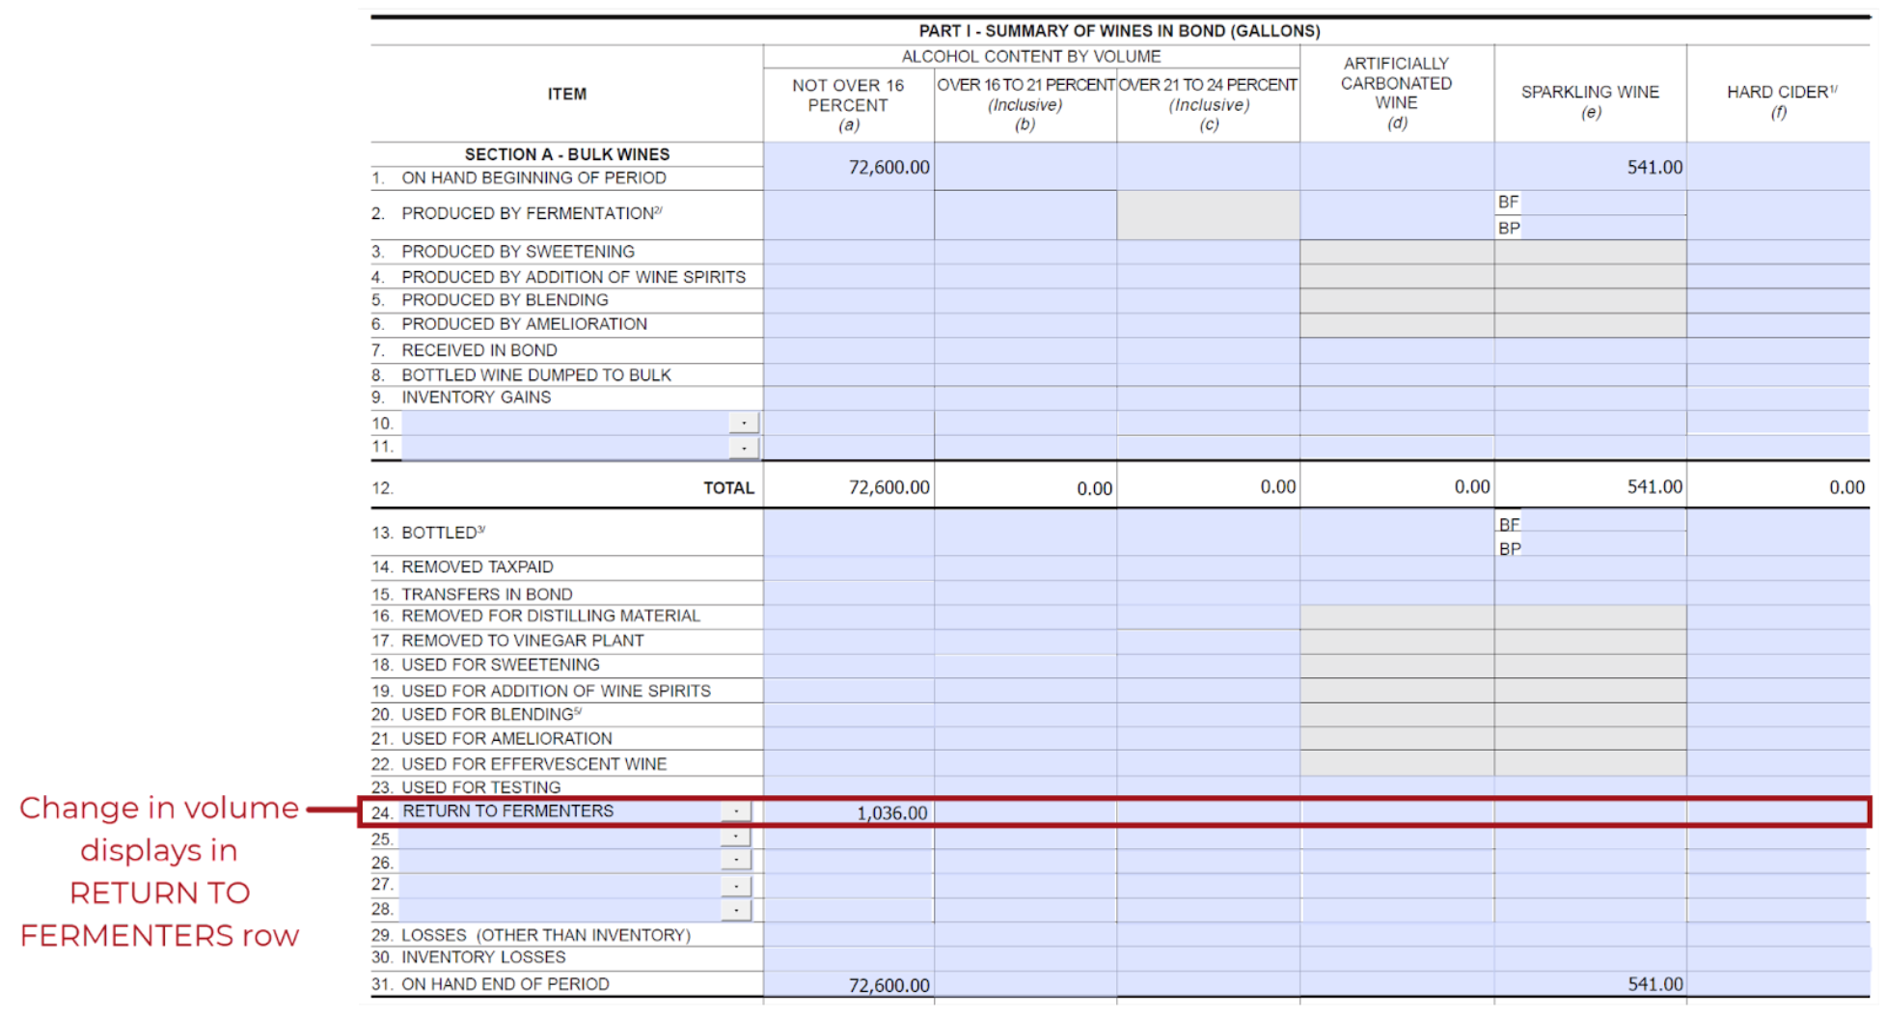Click PRODUCED BY SWEETENING row label
Viewport: 1886px width, 1017px height.
coord(518,252)
